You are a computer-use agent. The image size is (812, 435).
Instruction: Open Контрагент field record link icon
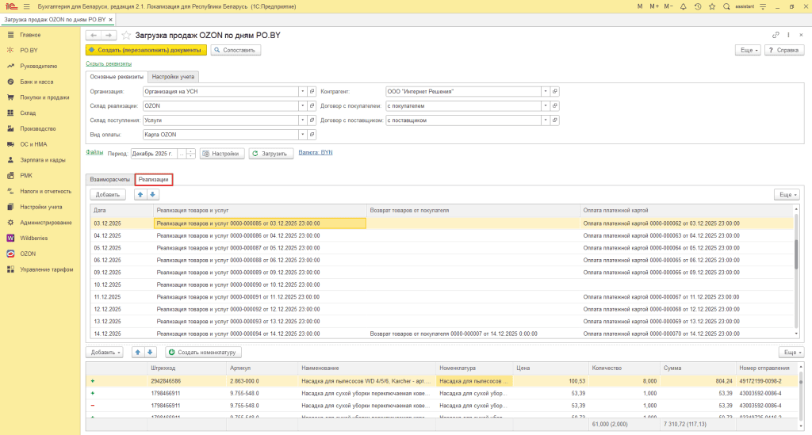click(554, 92)
